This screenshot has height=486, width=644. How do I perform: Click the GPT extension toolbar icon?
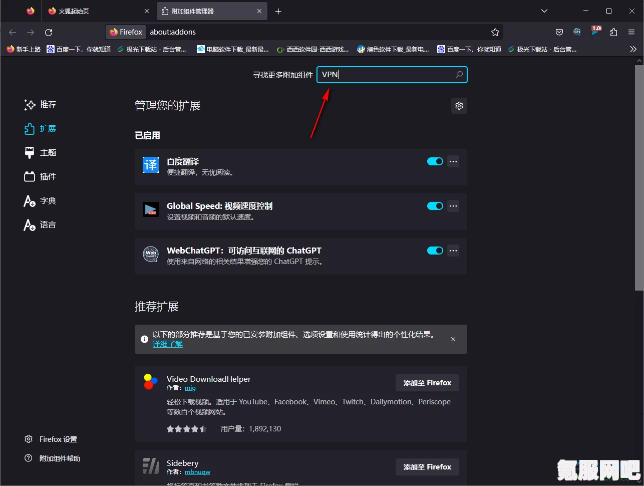click(x=577, y=32)
